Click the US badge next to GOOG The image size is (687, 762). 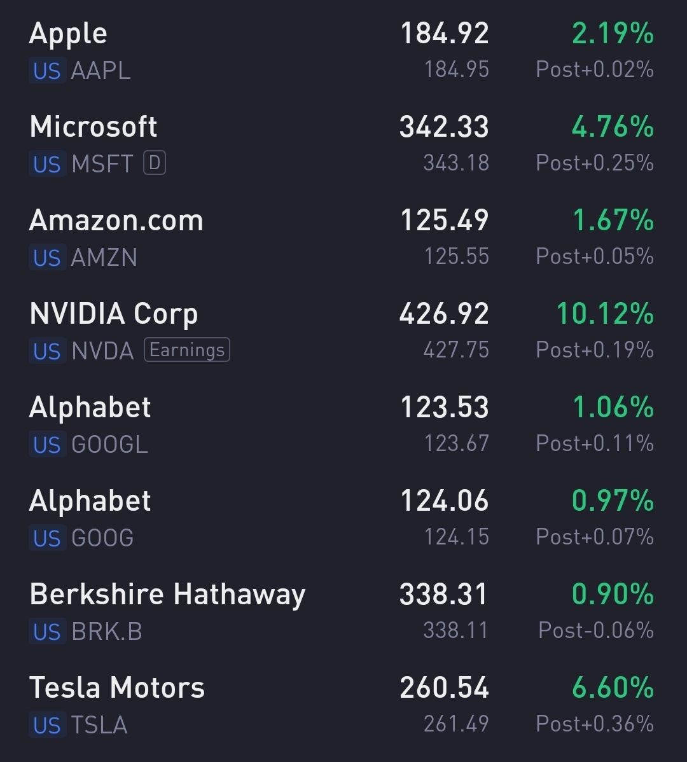[x=47, y=538]
